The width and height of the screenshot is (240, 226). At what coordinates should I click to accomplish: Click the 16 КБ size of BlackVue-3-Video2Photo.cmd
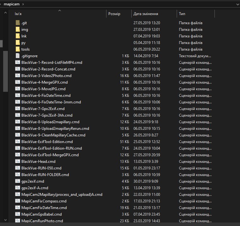124,75
